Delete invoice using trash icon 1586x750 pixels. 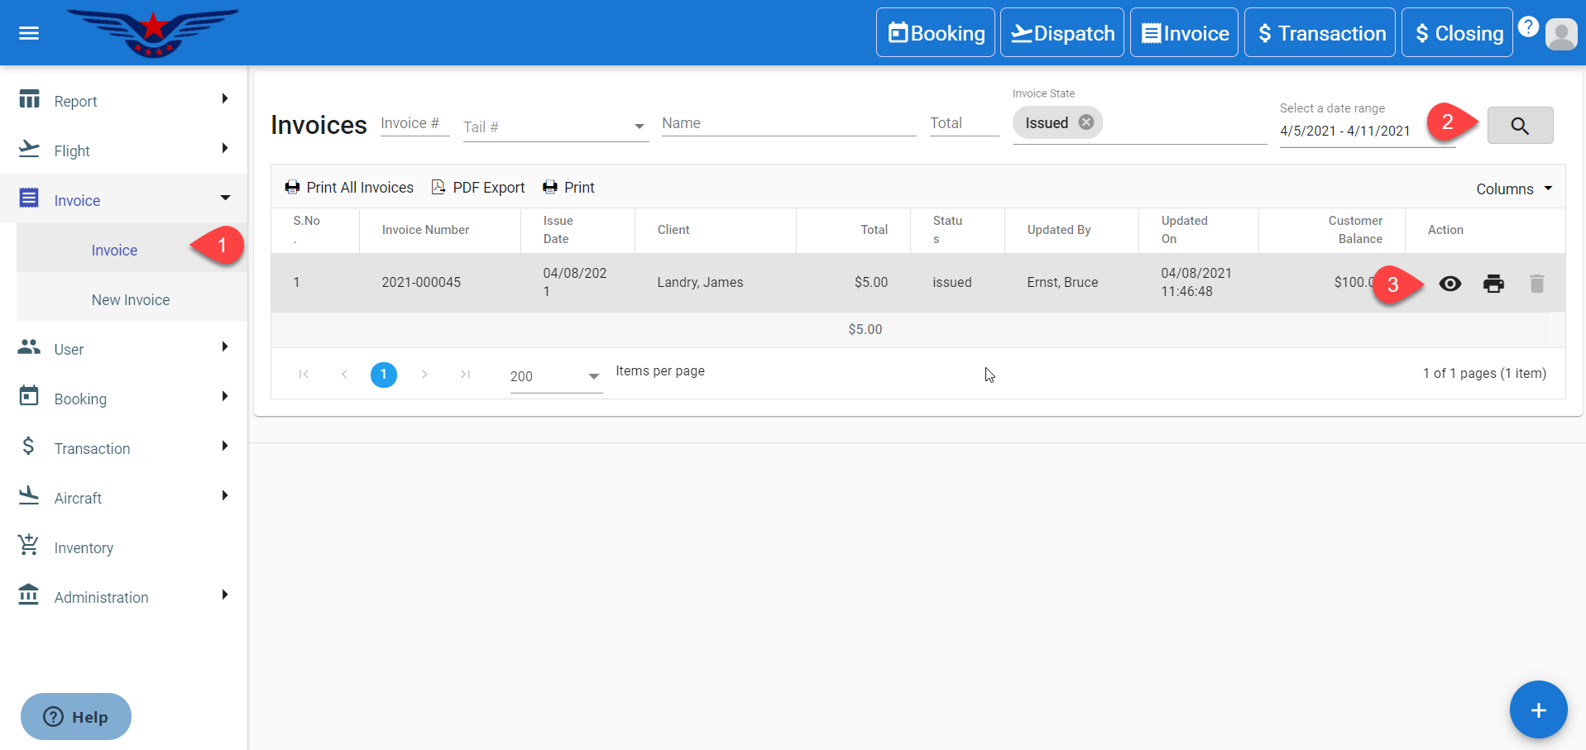[1536, 284]
